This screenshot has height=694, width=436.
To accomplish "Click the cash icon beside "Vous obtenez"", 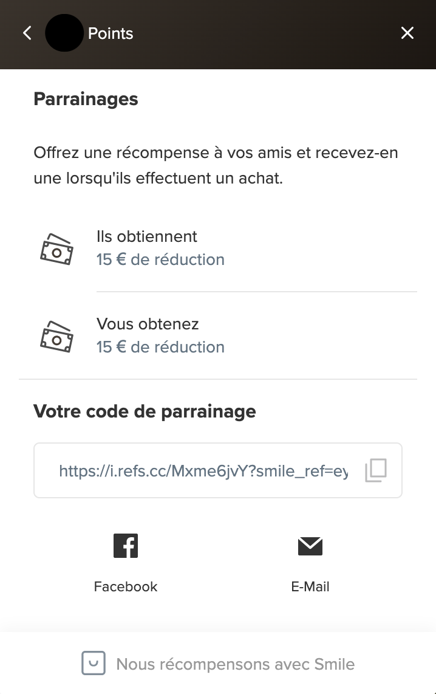I will tap(56, 337).
